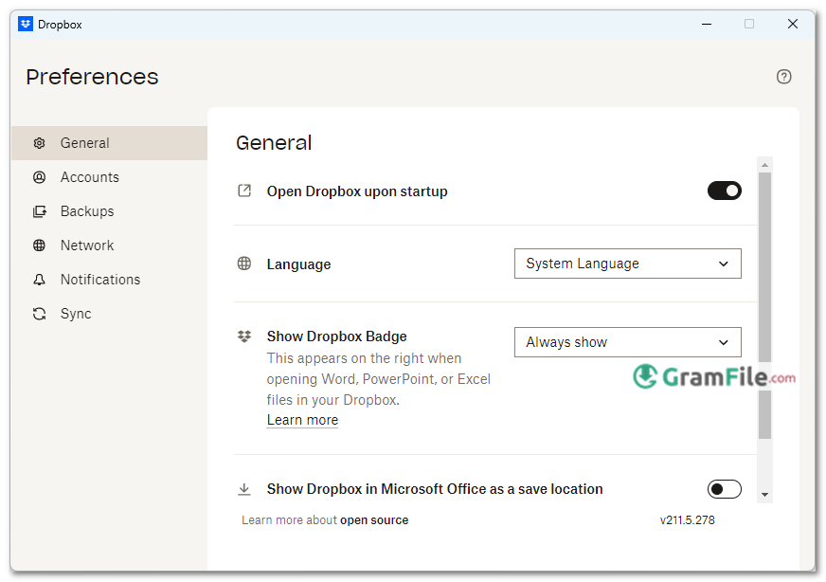Click the scrollbar down arrow

click(x=764, y=495)
